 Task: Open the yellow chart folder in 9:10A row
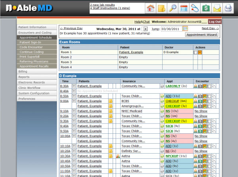111,111
